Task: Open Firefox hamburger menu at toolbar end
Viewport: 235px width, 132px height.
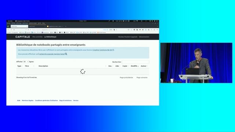Action: point(157,30)
